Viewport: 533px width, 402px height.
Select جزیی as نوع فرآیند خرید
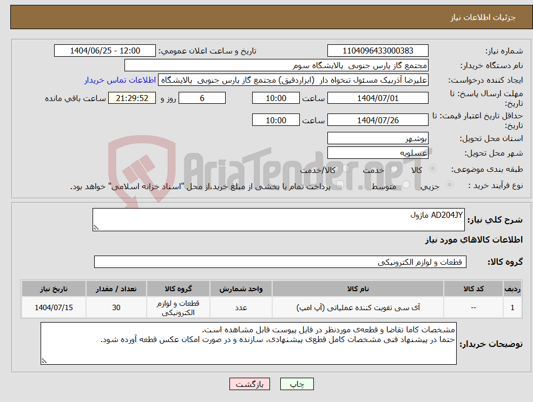click(450, 184)
